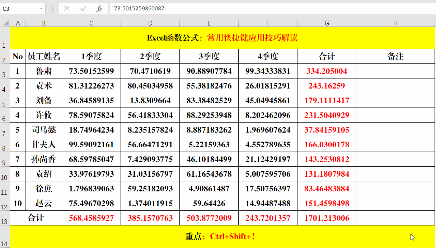Select the cell with name 许攸
This screenshot has height=248, width=436.
[44, 115]
